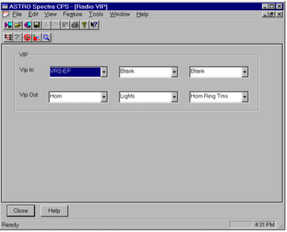The height and width of the screenshot is (232, 287).
Task: Click the grayed question mark toolbar icon
Action: tap(18, 38)
